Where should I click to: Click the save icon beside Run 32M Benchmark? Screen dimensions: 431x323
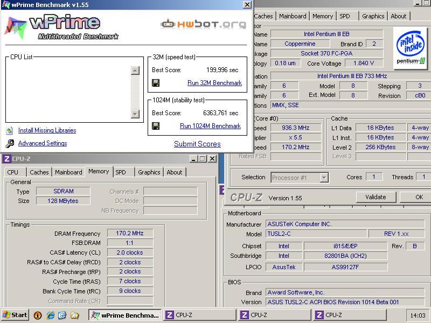[x=156, y=83]
